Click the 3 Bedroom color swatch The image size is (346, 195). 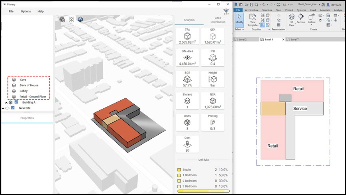179,186
